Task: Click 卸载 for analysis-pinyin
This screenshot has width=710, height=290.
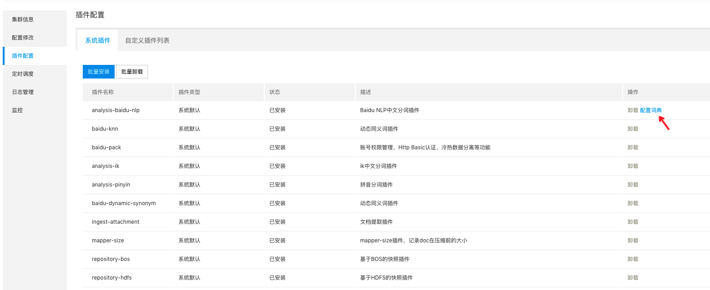Action: point(633,185)
